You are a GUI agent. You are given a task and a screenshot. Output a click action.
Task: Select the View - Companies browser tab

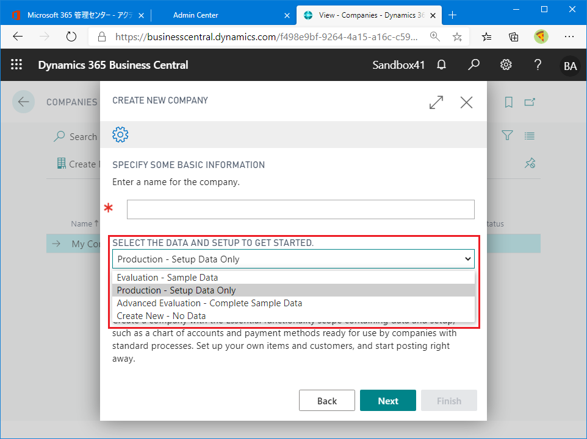[x=369, y=15]
